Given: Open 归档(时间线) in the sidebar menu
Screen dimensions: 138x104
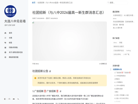Looking at the screenshot, I should (13, 48).
